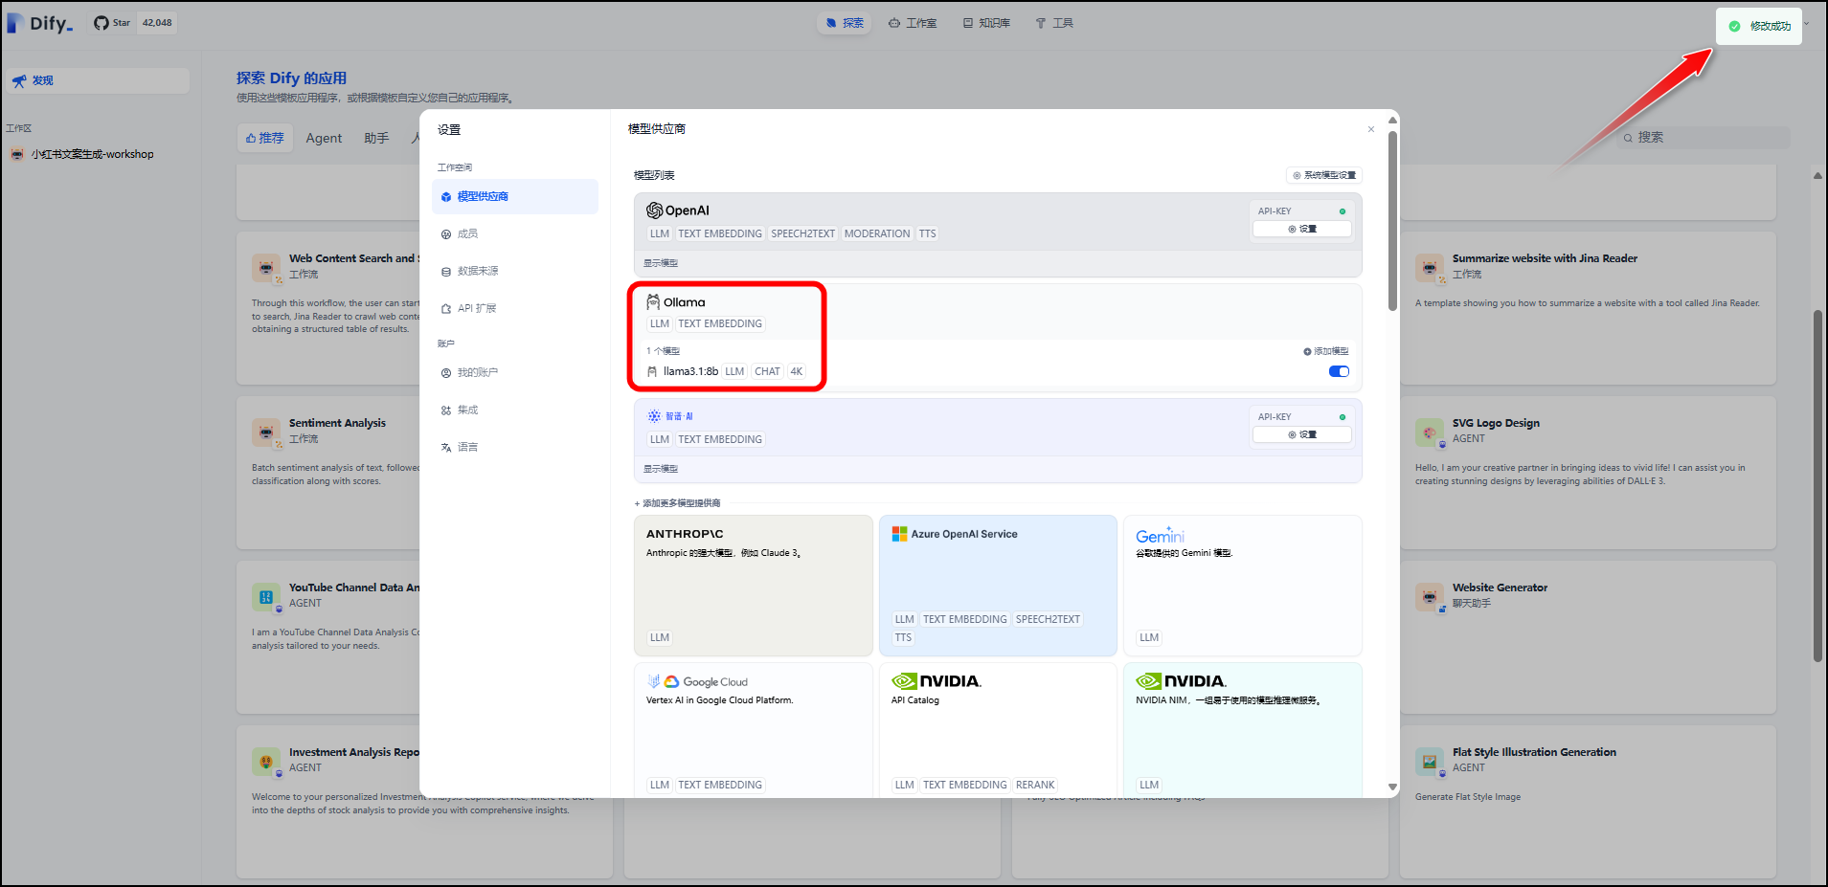Select 推荐 category tab
This screenshot has height=887, width=1828.
(x=265, y=138)
